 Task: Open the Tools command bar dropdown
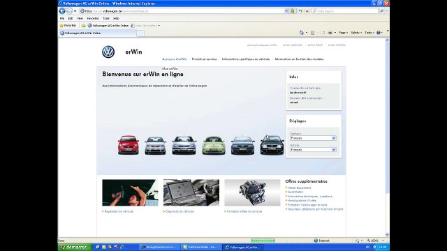(369, 33)
